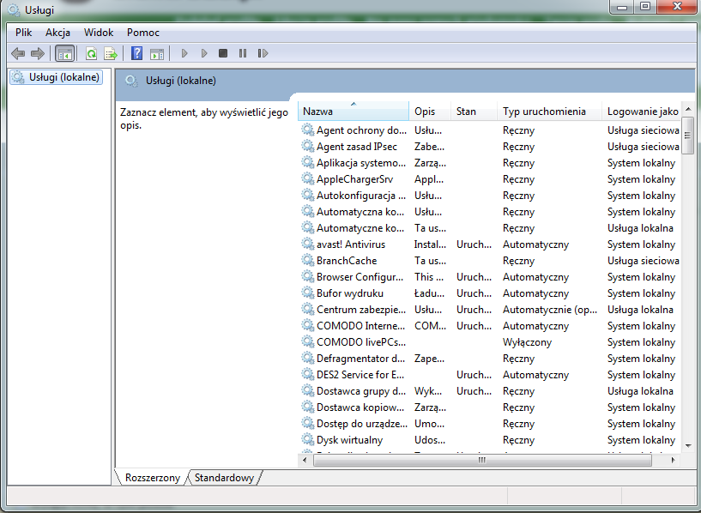Image resolution: width=701 pixels, height=513 pixels.
Task: Select the Automatyczna ko... service name
Action: tap(360, 212)
